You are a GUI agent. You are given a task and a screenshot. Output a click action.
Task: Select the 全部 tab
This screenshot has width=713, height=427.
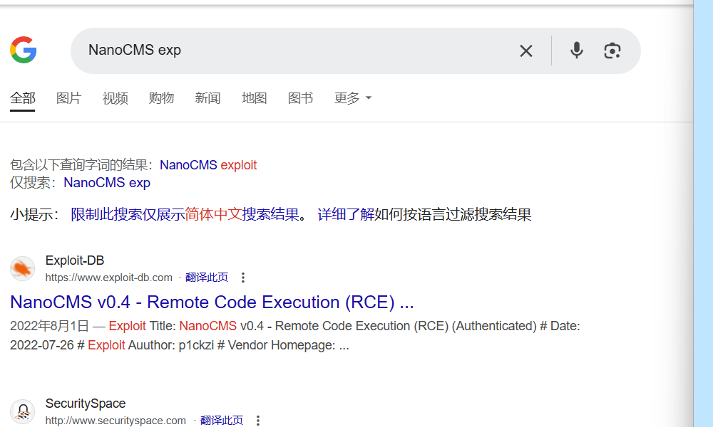[x=23, y=98]
